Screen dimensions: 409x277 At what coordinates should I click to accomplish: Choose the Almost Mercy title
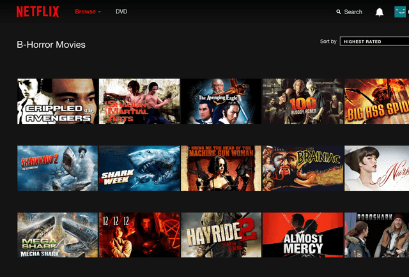303,235
